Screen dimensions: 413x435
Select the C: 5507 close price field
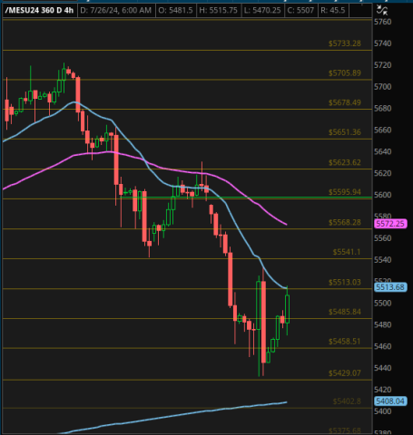pos(300,10)
